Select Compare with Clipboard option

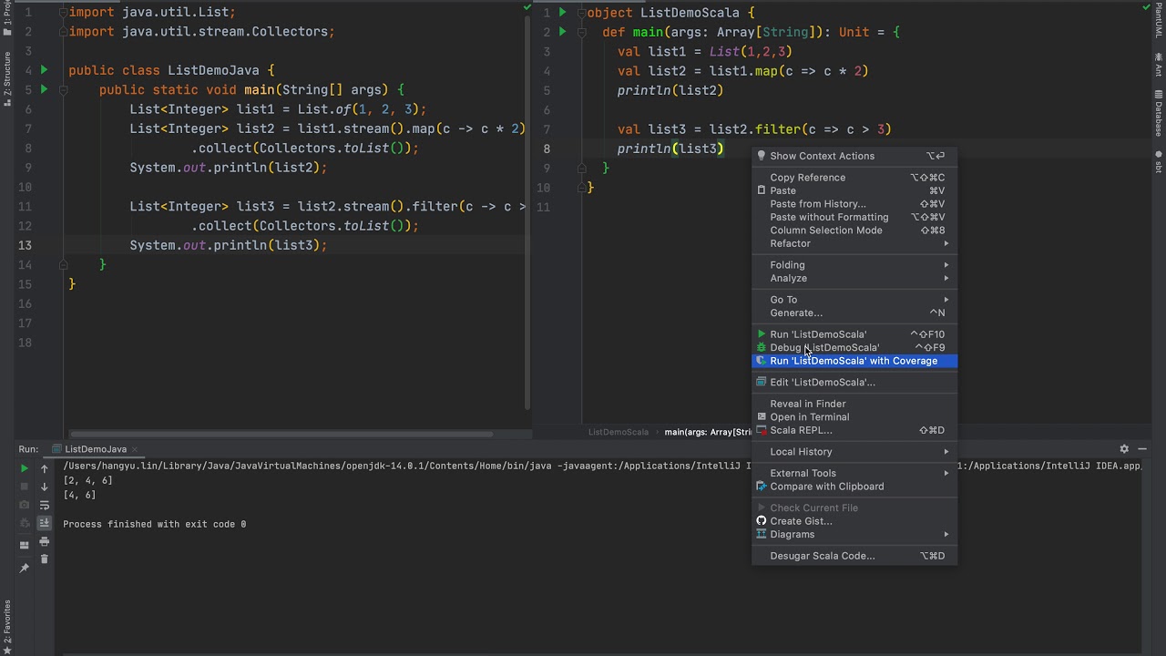click(x=826, y=487)
